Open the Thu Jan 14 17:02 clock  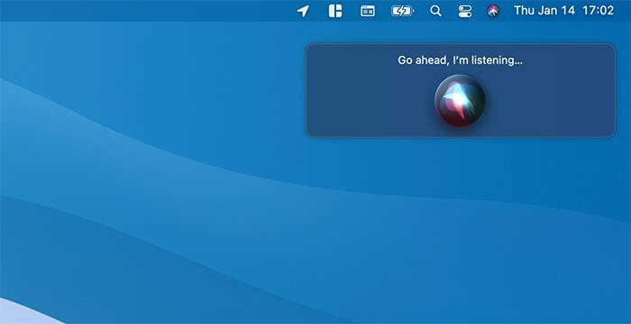click(563, 11)
